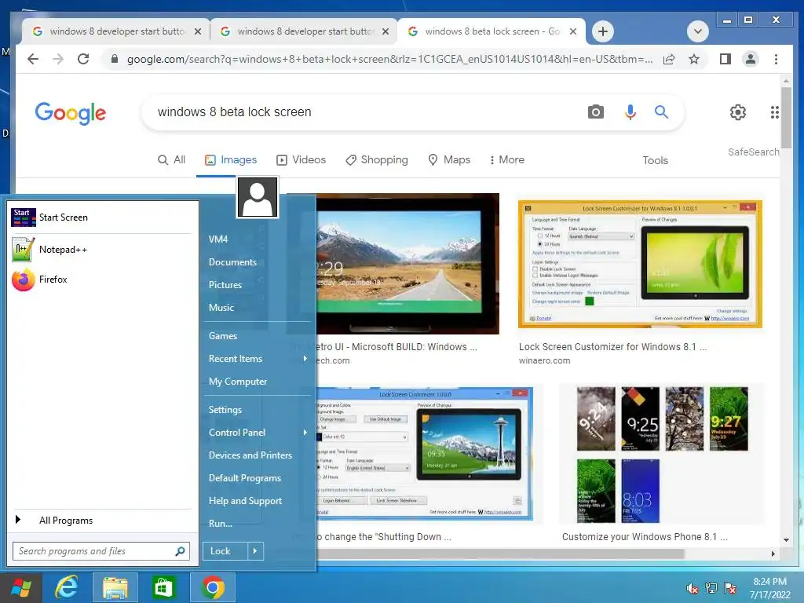The height and width of the screenshot is (603, 804).
Task: Open Internet Explorer from taskbar
Action: (x=66, y=587)
